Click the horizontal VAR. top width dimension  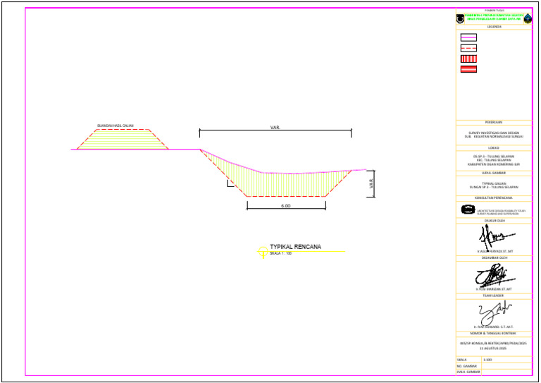275,128
